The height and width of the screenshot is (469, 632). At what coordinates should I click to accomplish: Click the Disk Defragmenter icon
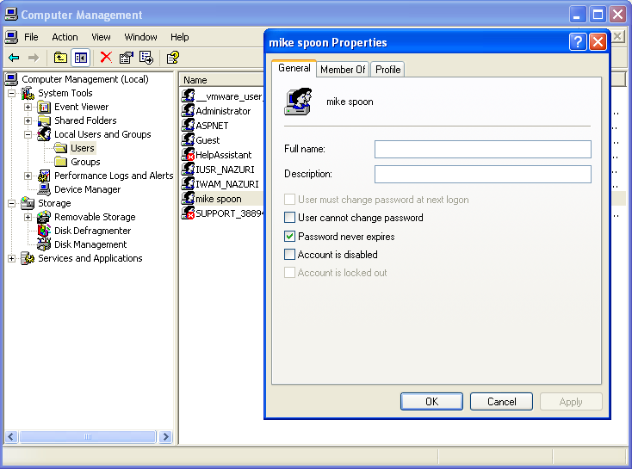[44, 231]
